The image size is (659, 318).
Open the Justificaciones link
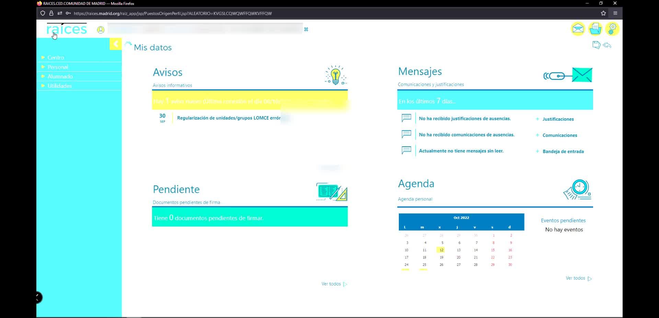(x=558, y=119)
